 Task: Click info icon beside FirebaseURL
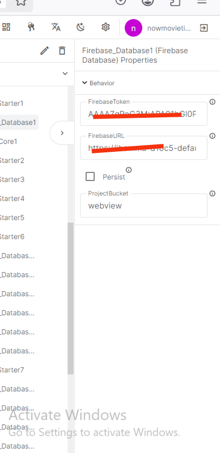(212, 136)
